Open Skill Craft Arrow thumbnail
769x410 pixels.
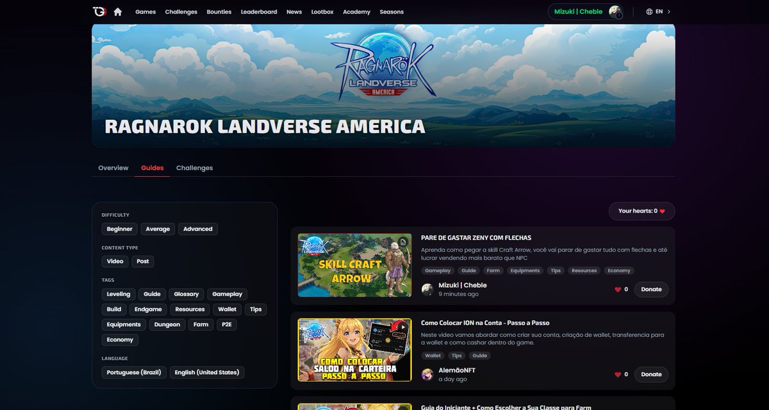(x=354, y=265)
